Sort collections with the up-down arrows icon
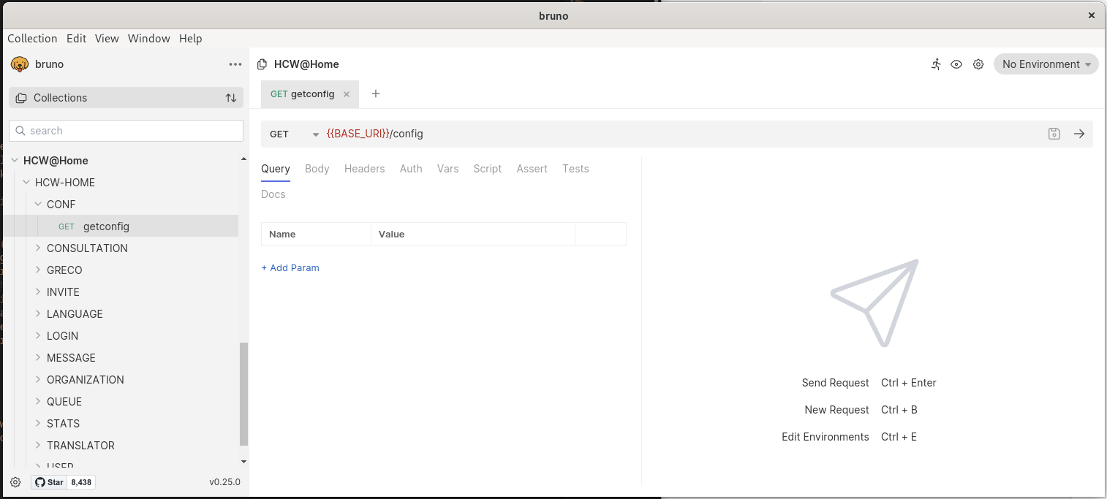Viewport: 1107px width, 499px height. click(231, 98)
